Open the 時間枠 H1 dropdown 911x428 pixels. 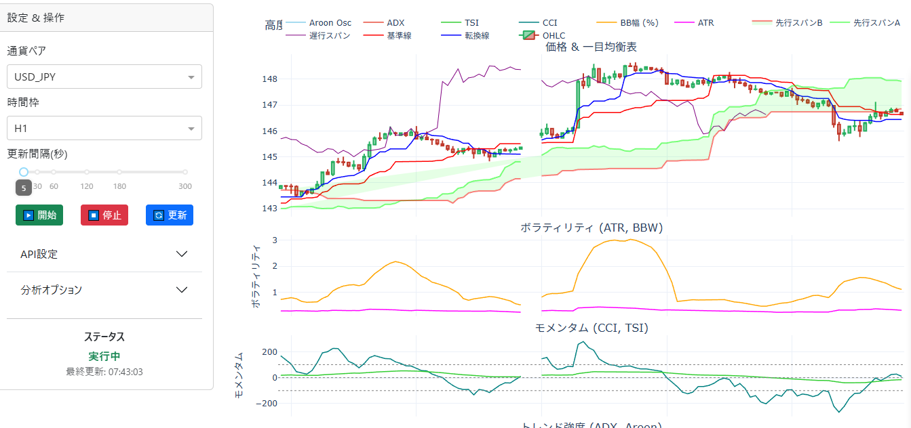[104, 127]
